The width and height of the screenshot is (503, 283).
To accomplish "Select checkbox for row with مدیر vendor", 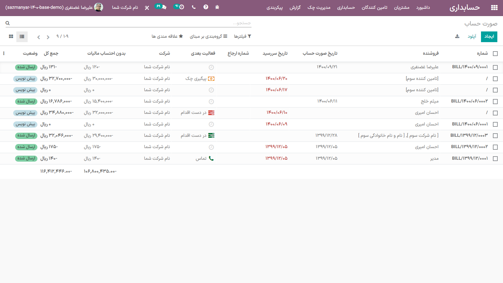I will 495,158.
